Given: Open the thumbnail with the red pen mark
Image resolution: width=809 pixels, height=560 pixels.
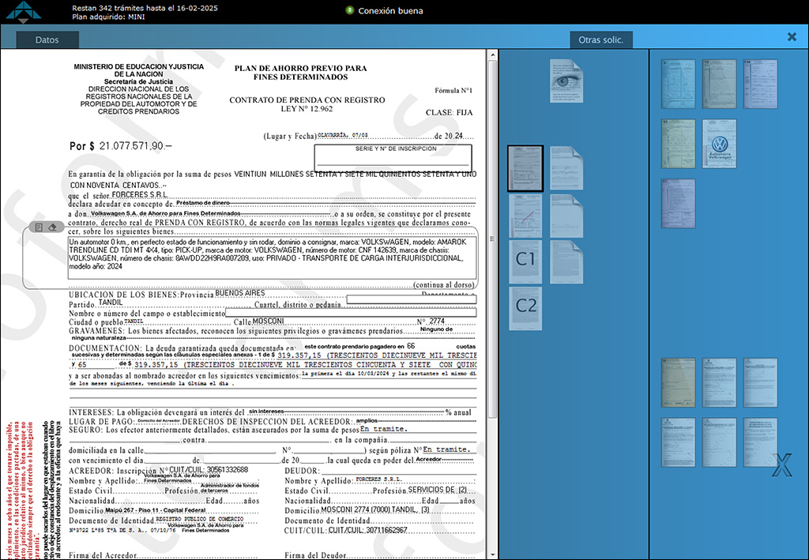Looking at the screenshot, I should [x=525, y=215].
